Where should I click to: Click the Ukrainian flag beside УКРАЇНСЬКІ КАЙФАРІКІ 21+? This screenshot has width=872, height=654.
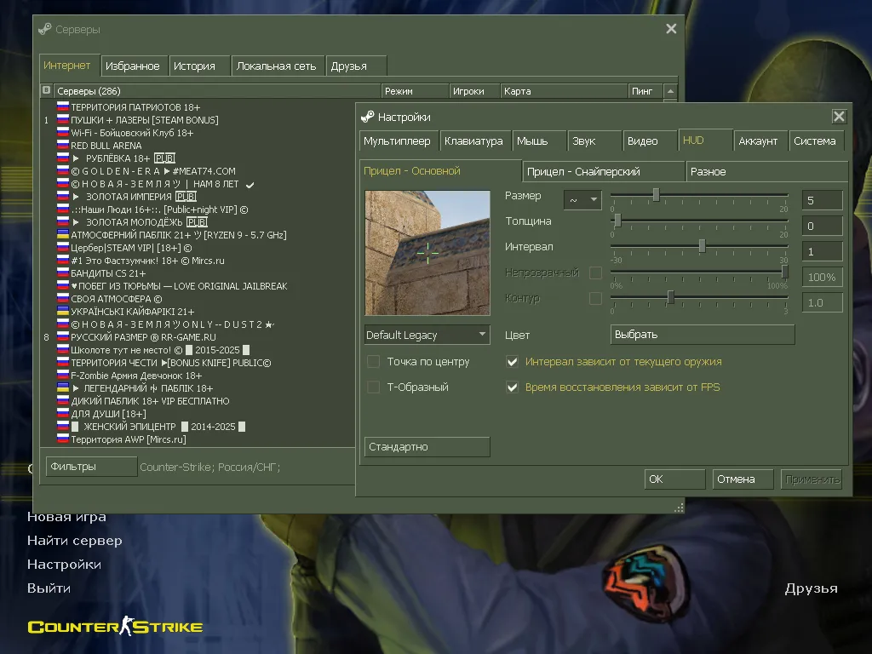(x=62, y=312)
